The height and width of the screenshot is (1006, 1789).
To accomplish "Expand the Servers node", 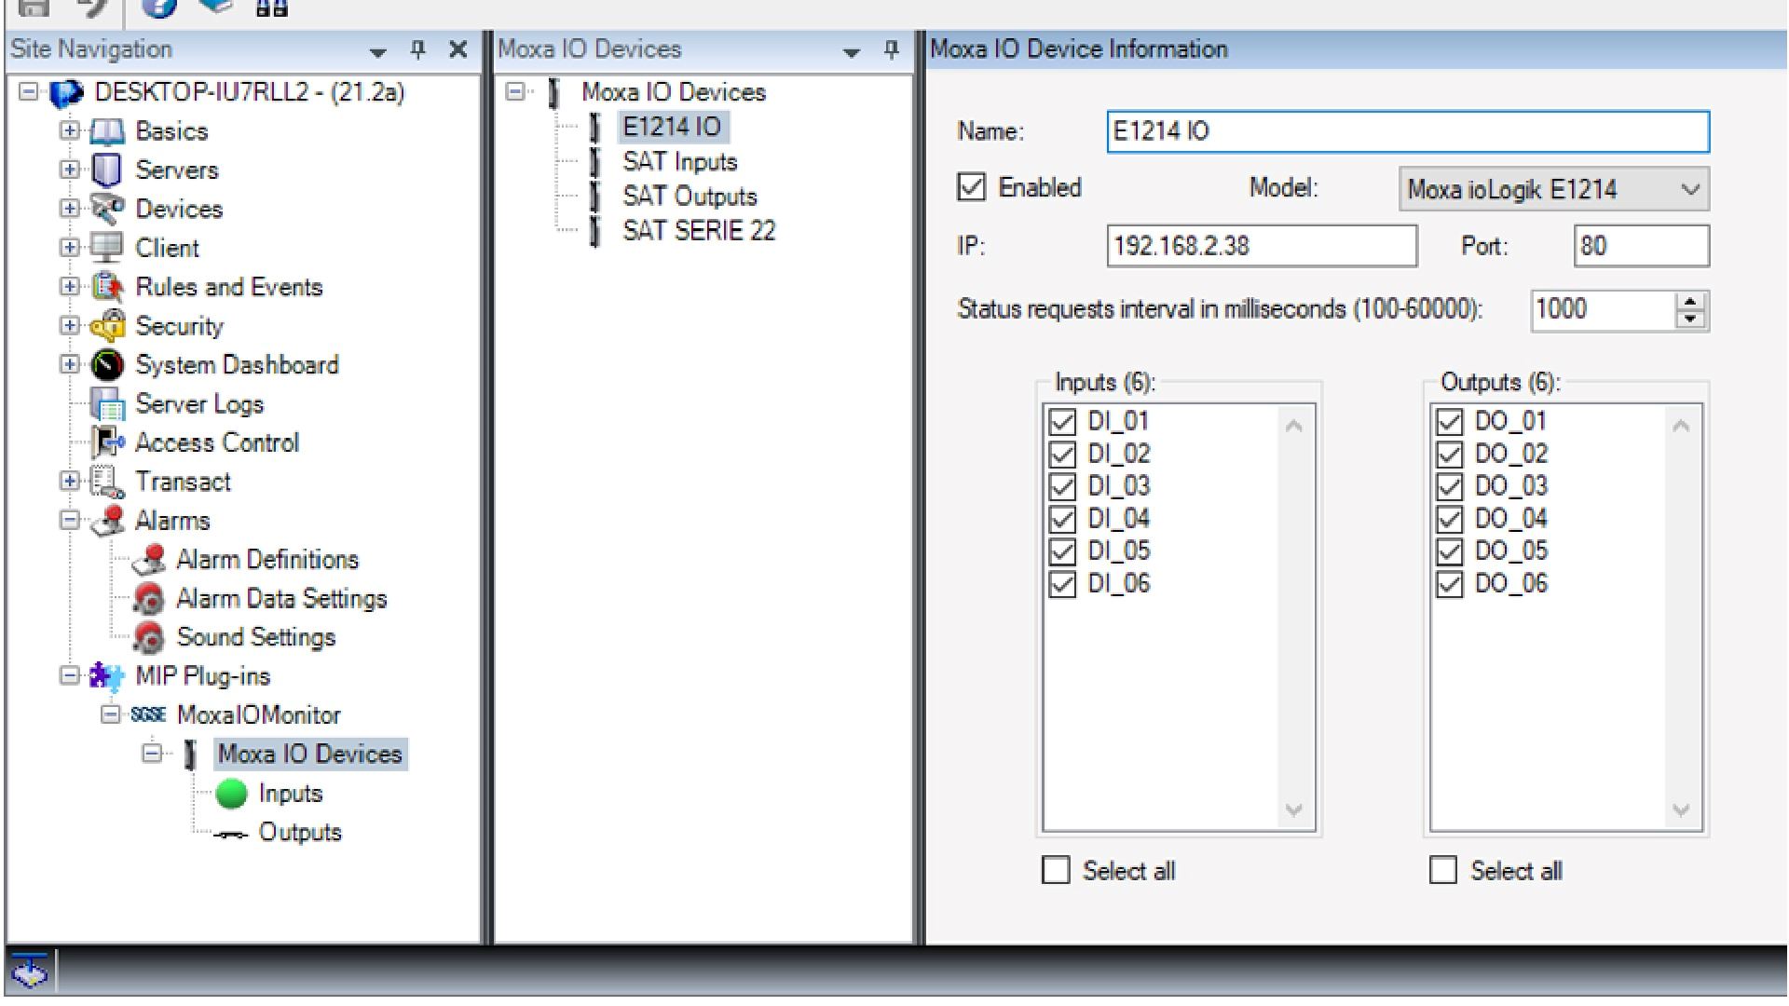I will click(x=70, y=170).
